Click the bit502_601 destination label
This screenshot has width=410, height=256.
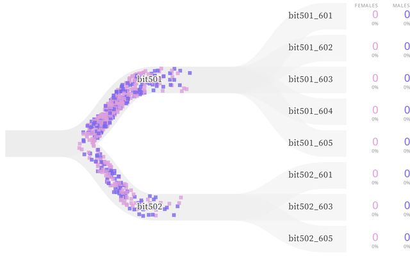pos(310,174)
